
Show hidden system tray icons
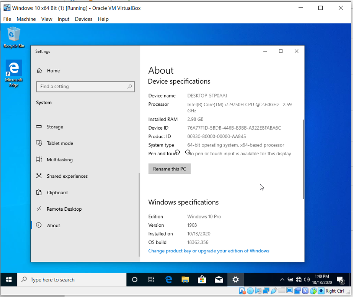(x=282, y=280)
